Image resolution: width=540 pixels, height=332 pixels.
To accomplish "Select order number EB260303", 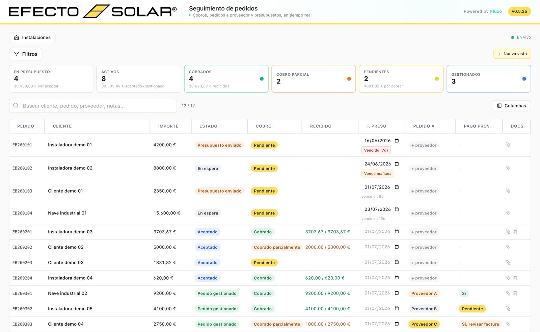I will point(22,324).
